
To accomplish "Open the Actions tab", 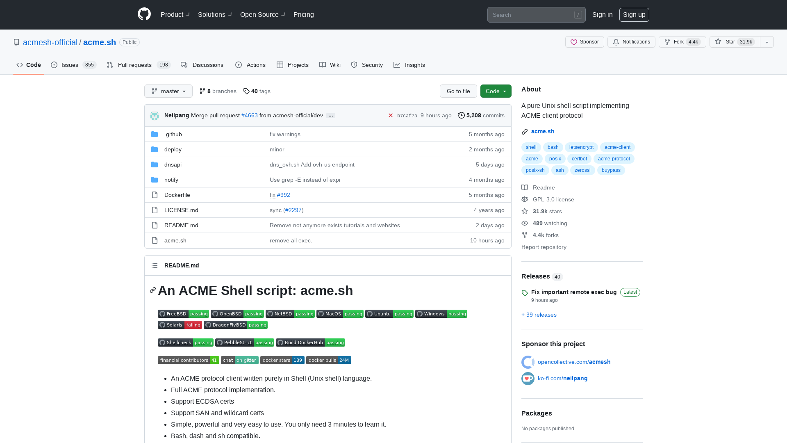I will click(x=250, y=65).
